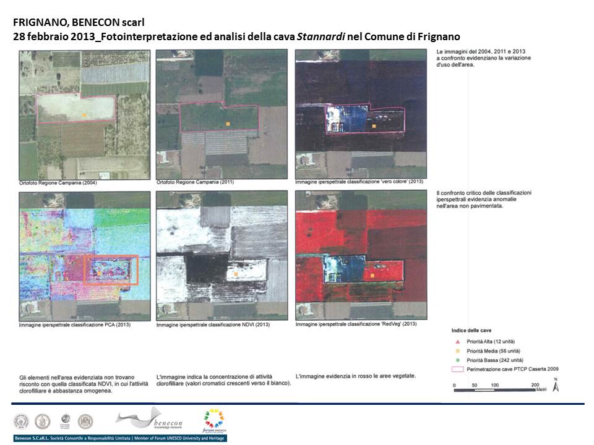Click the label 'Perimetrazione cave PTCP Caserta 2009'
This screenshot has height=445, width=594.
(x=512, y=369)
